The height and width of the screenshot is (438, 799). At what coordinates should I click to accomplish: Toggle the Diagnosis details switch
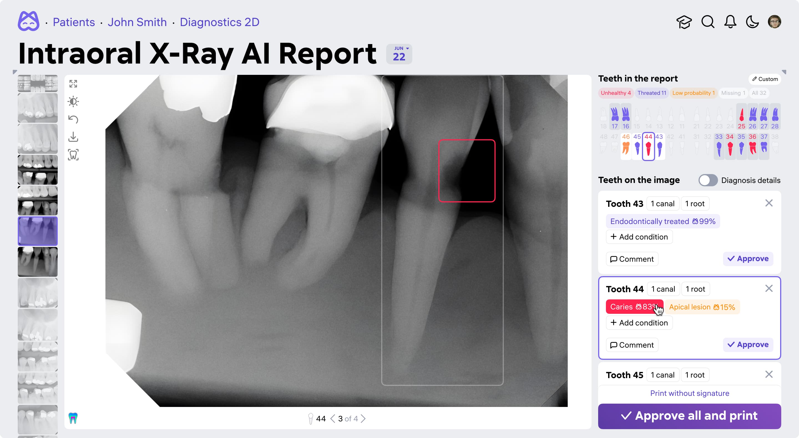click(708, 180)
